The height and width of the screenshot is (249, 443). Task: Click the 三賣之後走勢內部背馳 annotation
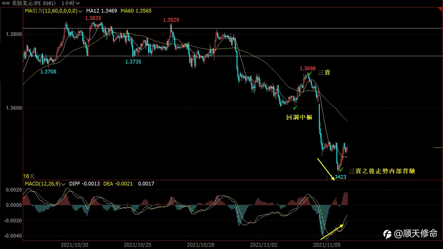pos(382,171)
